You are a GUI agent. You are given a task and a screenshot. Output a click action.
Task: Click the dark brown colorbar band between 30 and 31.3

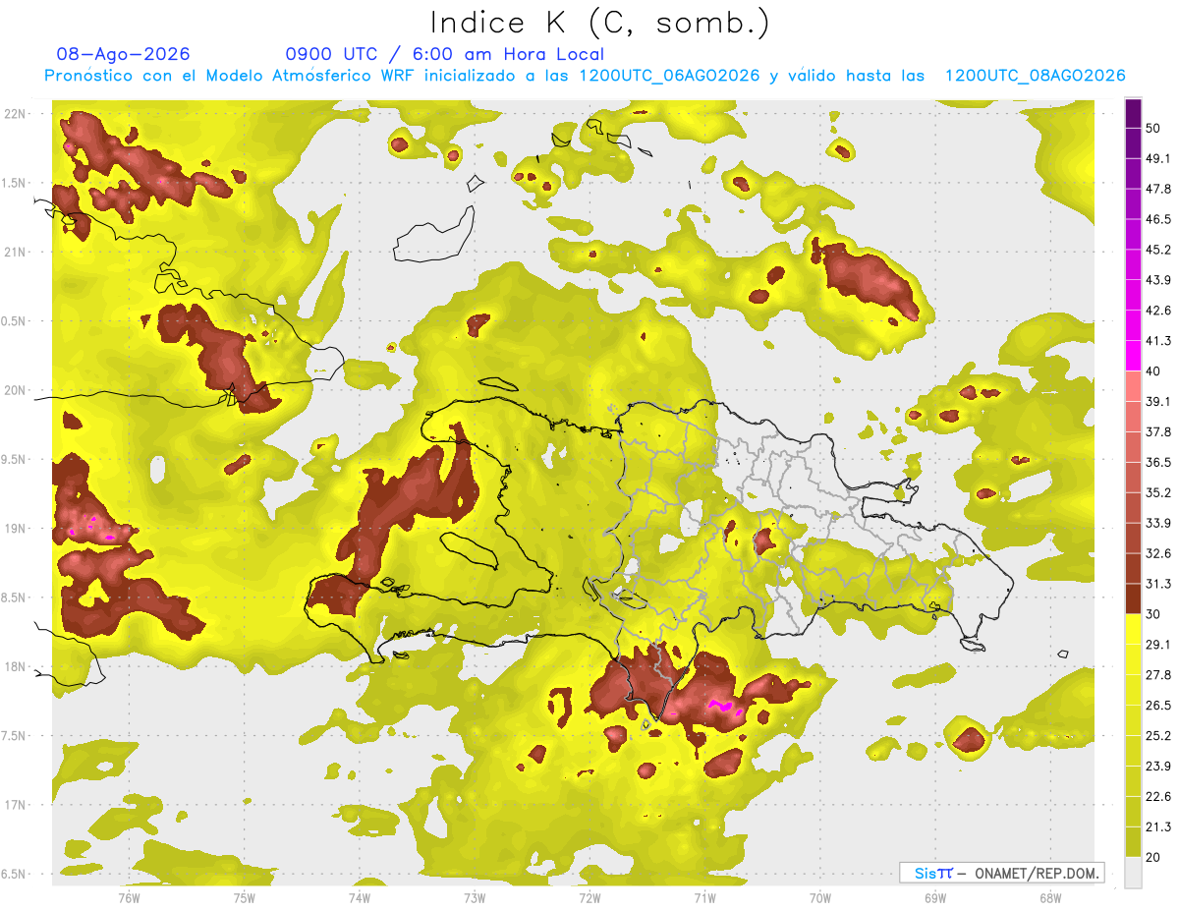pyautogui.click(x=1133, y=599)
